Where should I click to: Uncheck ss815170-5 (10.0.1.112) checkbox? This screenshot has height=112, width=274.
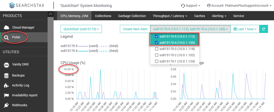(x=157, y=37)
